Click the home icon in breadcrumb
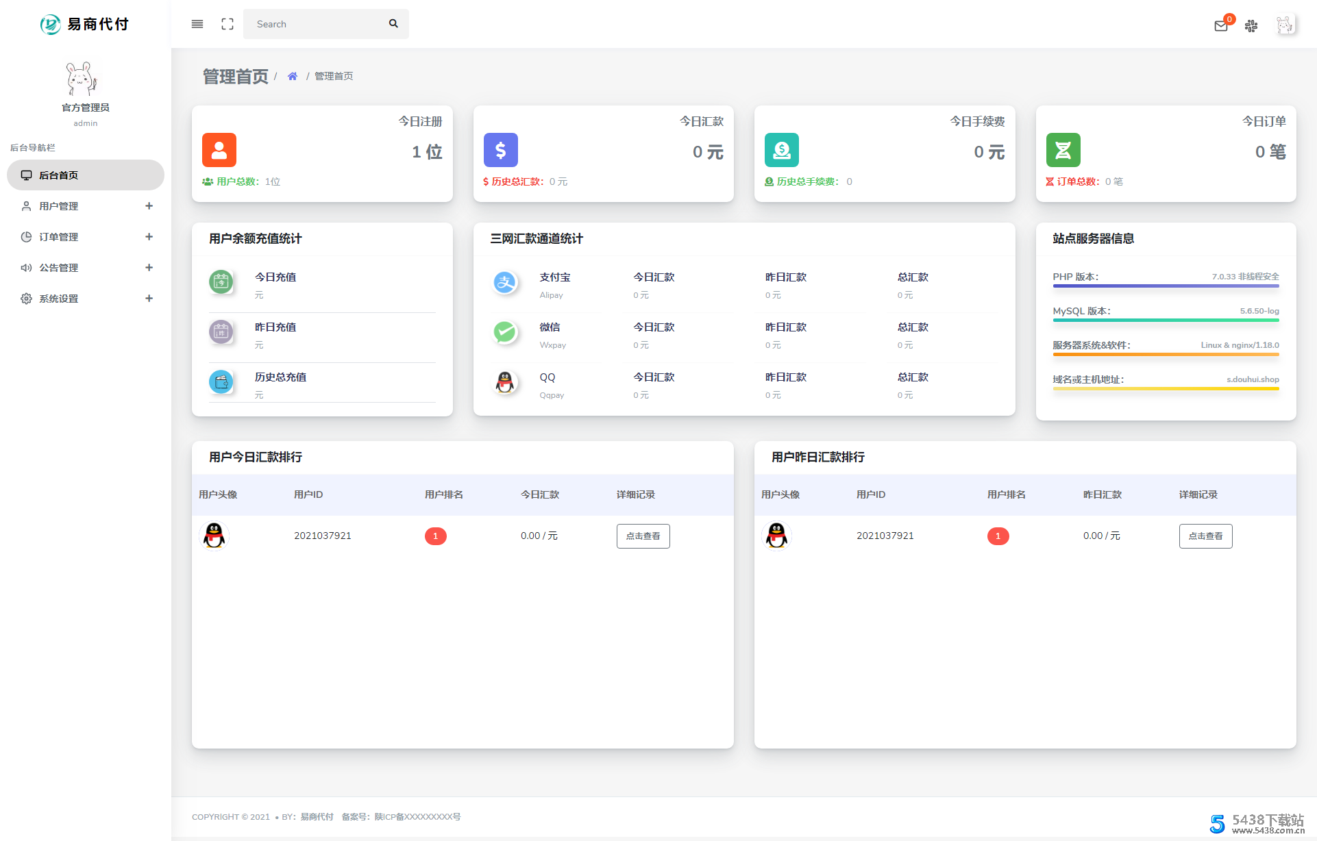Image resolution: width=1317 pixels, height=841 pixels. tap(293, 76)
